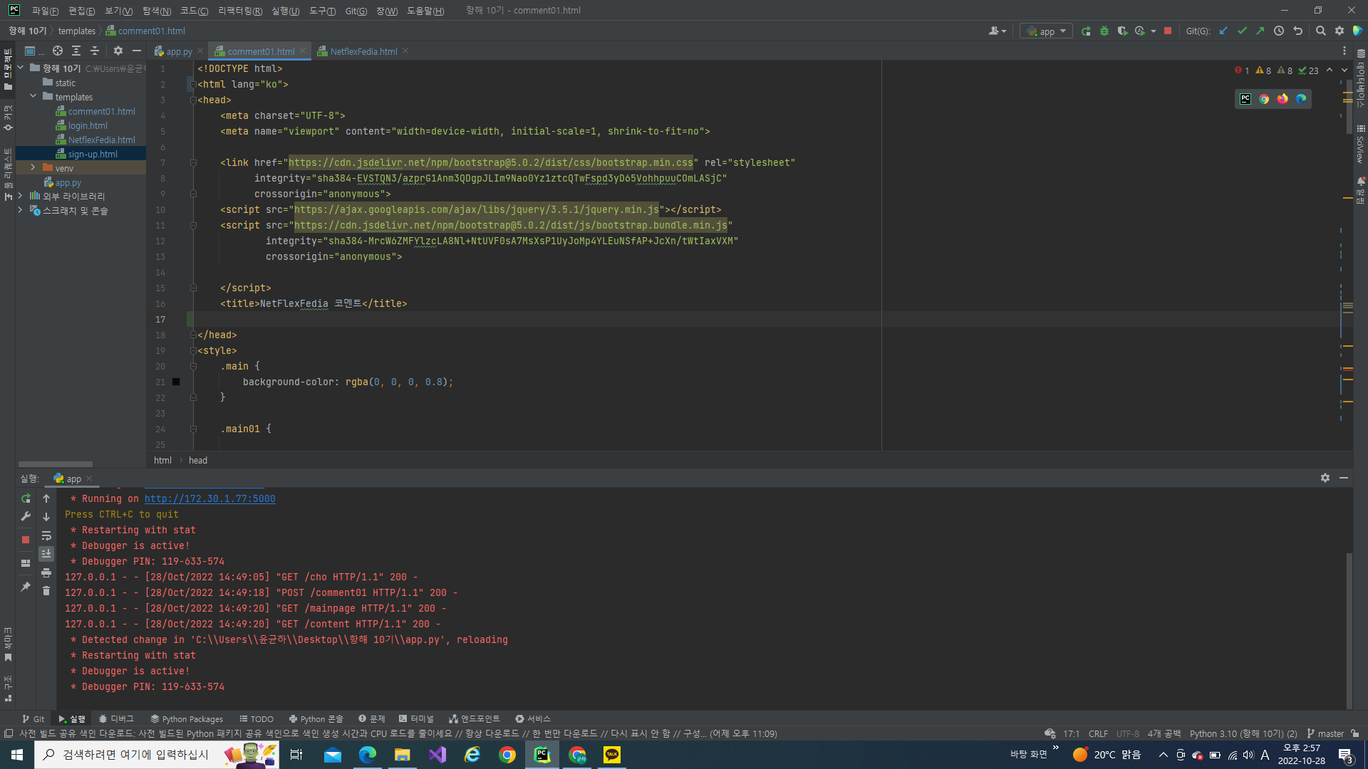
Task: Update project from Git with blue arrow
Action: [1223, 31]
